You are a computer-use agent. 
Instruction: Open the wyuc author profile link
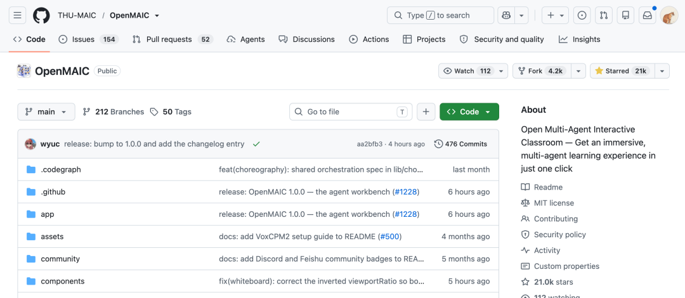tap(50, 144)
